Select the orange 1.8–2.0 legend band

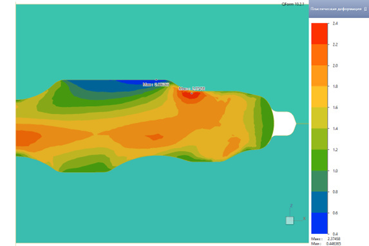[319, 76]
